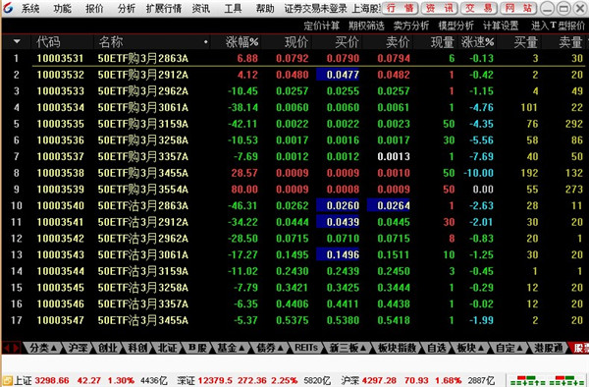This screenshot has width=589, height=387.
Task: Open the 行情 quotes button
Action: [400, 8]
